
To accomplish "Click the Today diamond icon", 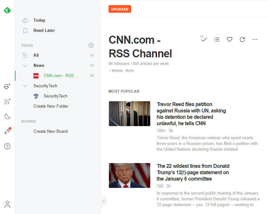I will click(x=25, y=20).
